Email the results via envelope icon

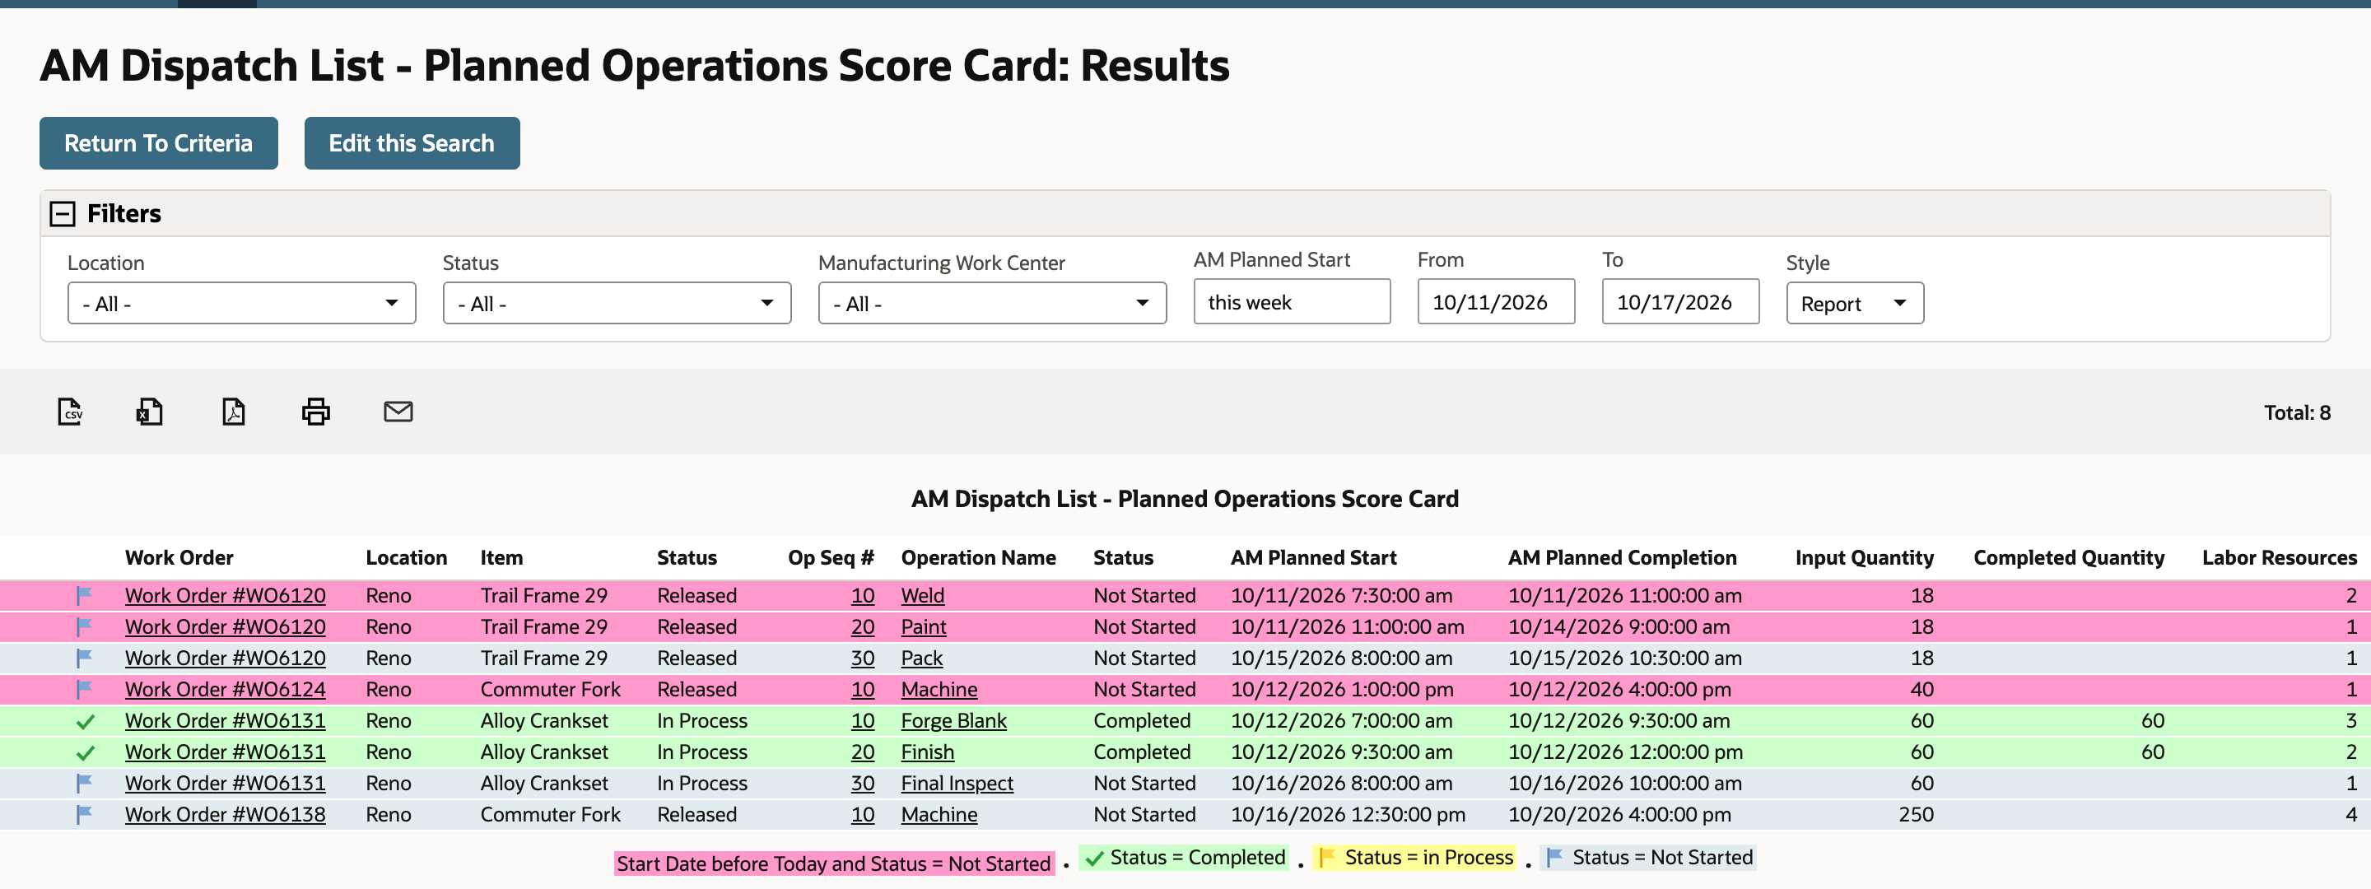coord(398,412)
